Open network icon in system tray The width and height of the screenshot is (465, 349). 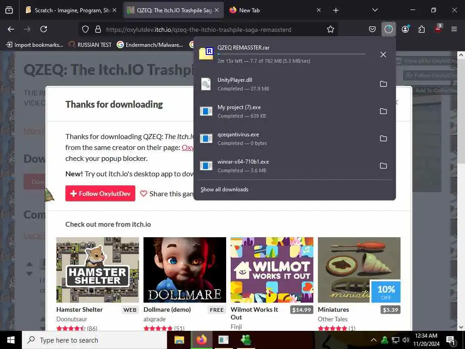[x=396, y=340]
